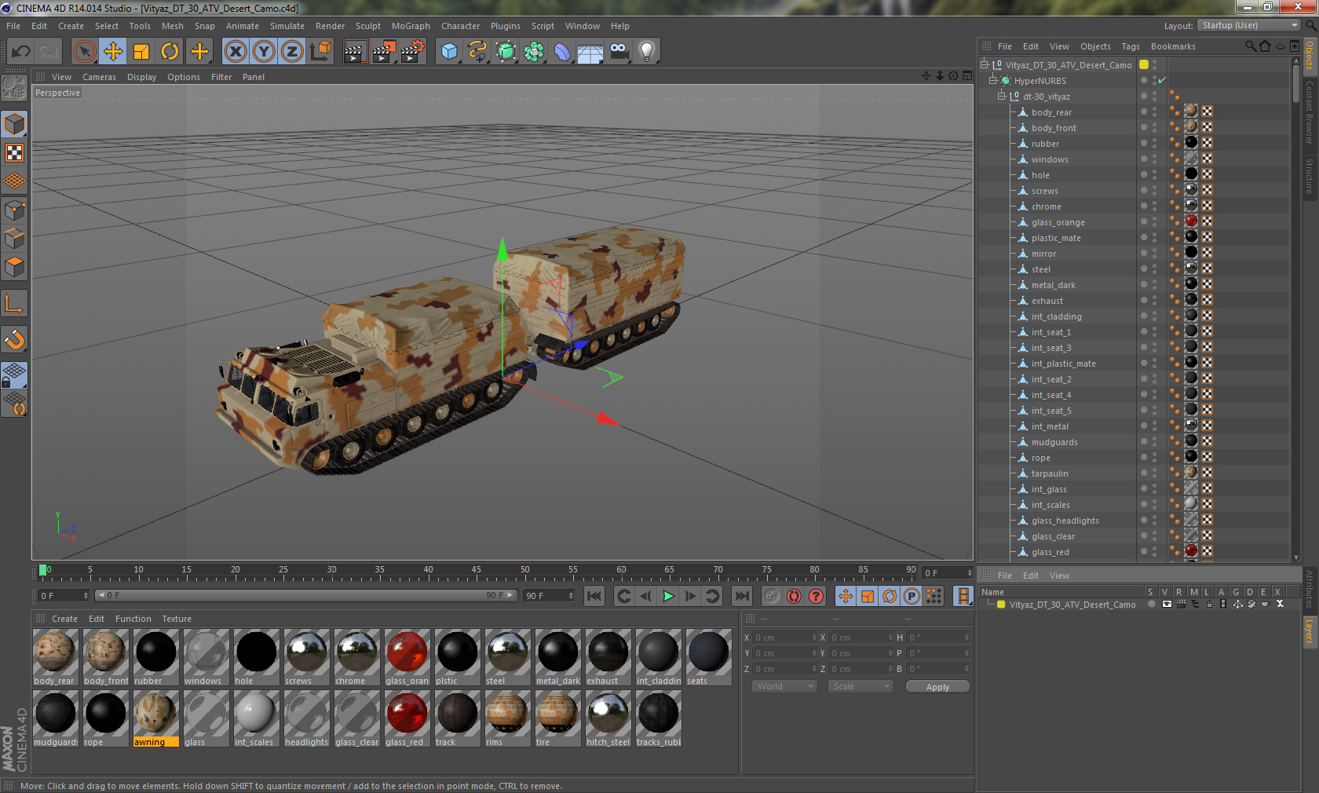Toggle HyperNURBS enable green checkmark
Screen dimensions: 1319x793
[x=1162, y=81]
